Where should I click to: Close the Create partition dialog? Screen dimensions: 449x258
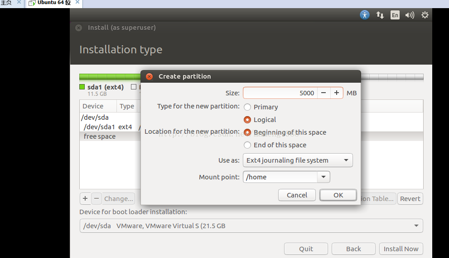tap(149, 76)
